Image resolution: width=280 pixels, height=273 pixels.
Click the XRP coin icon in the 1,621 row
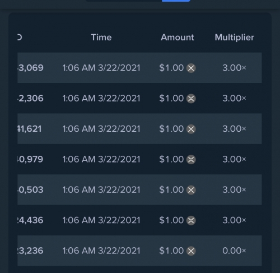coord(191,129)
